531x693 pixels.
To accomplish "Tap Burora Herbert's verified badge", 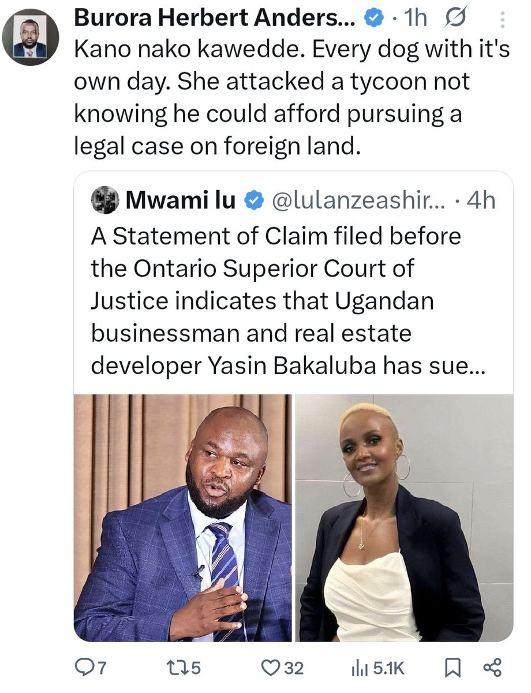I will pos(373,20).
